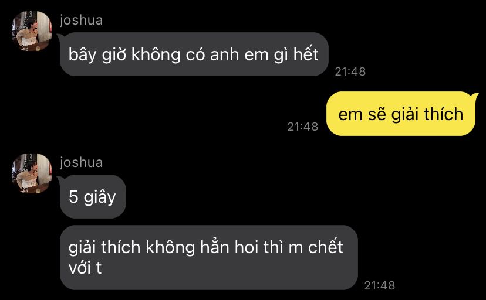The width and height of the screenshot is (486, 300).
Task: Click the 21:48 timestamp after the last message
Action: 380,285
